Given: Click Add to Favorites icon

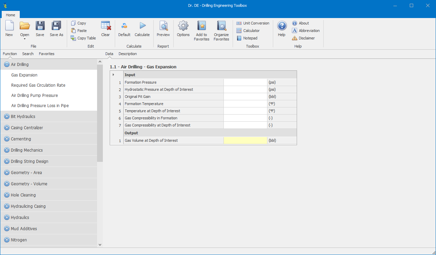Looking at the screenshot, I should [202, 26].
